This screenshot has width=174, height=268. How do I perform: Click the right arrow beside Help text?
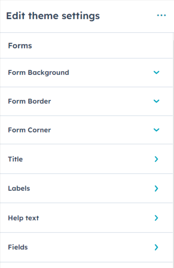[x=156, y=218]
